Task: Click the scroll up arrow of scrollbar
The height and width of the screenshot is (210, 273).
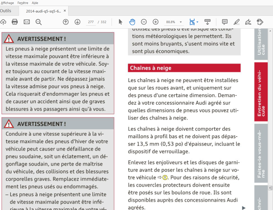Action: tap(270, 30)
